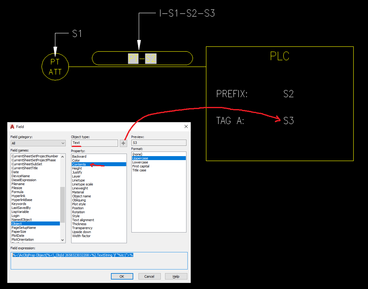Image resolution: width=368 pixels, height=289 pixels.
Task: Click the Field names scrollbar thumb
Action: [x=62, y=204]
